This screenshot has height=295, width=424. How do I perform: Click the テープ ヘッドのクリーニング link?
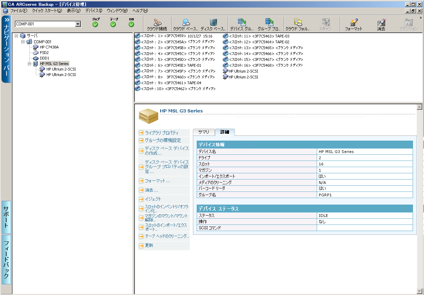point(167,236)
